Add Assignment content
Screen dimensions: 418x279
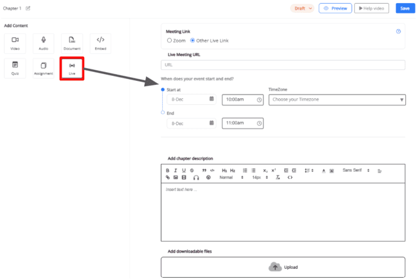click(x=44, y=68)
